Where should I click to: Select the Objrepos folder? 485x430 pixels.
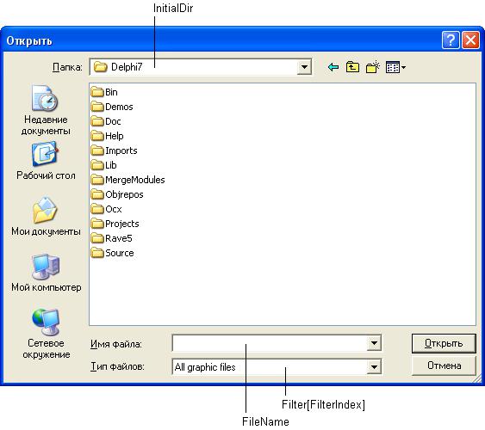(117, 194)
